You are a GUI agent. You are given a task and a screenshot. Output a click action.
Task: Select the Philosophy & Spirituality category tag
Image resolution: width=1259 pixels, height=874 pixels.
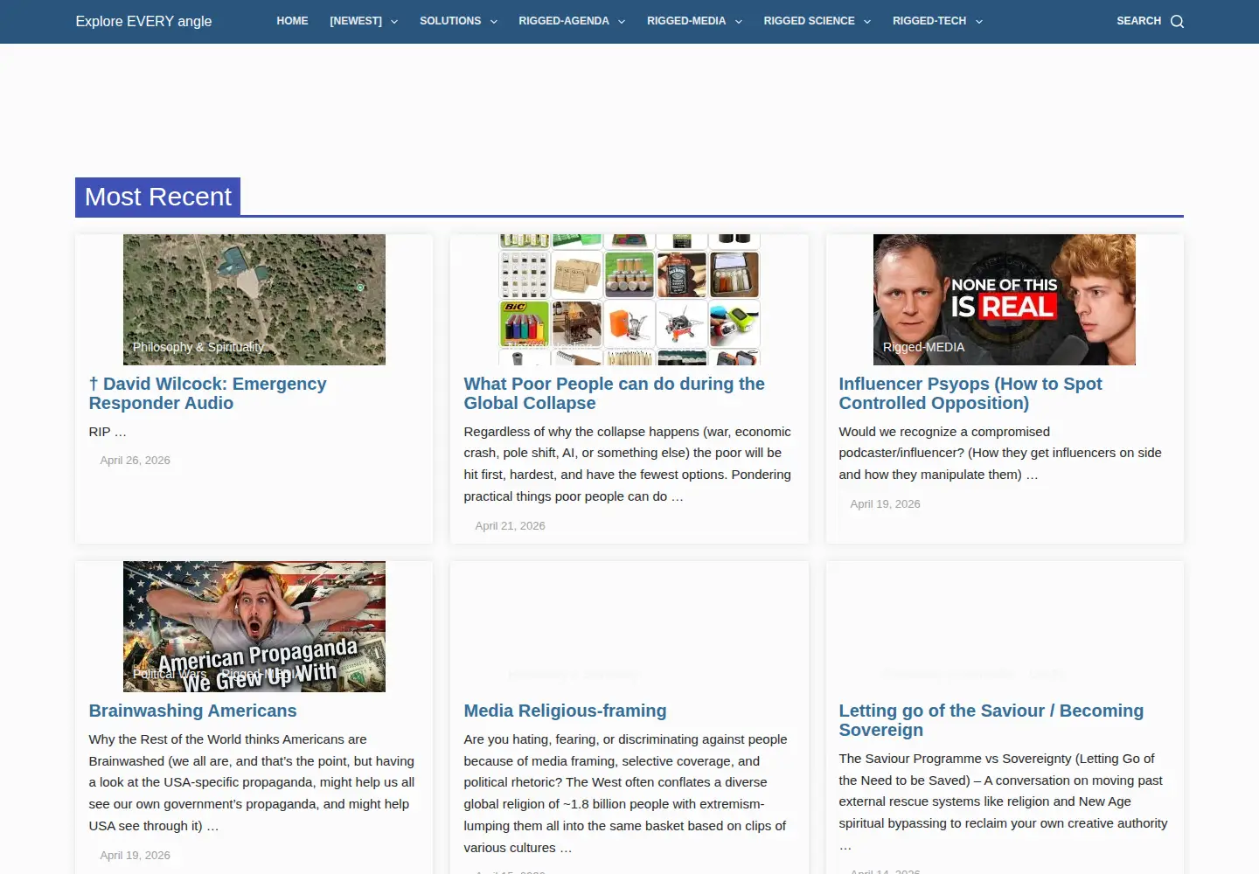(198, 347)
